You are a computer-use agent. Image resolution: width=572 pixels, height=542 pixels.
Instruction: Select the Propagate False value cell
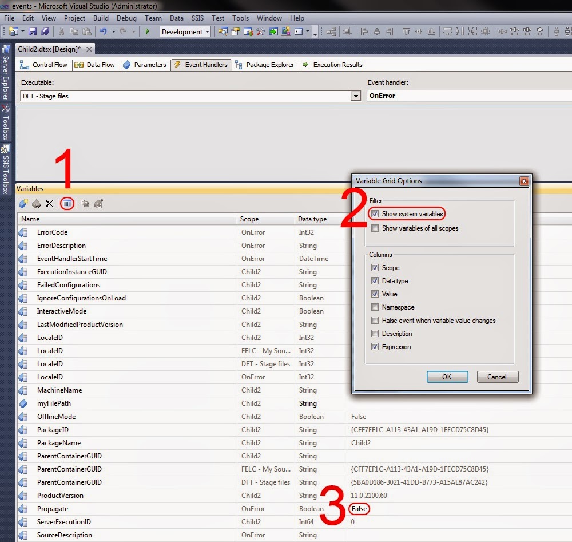[359, 508]
